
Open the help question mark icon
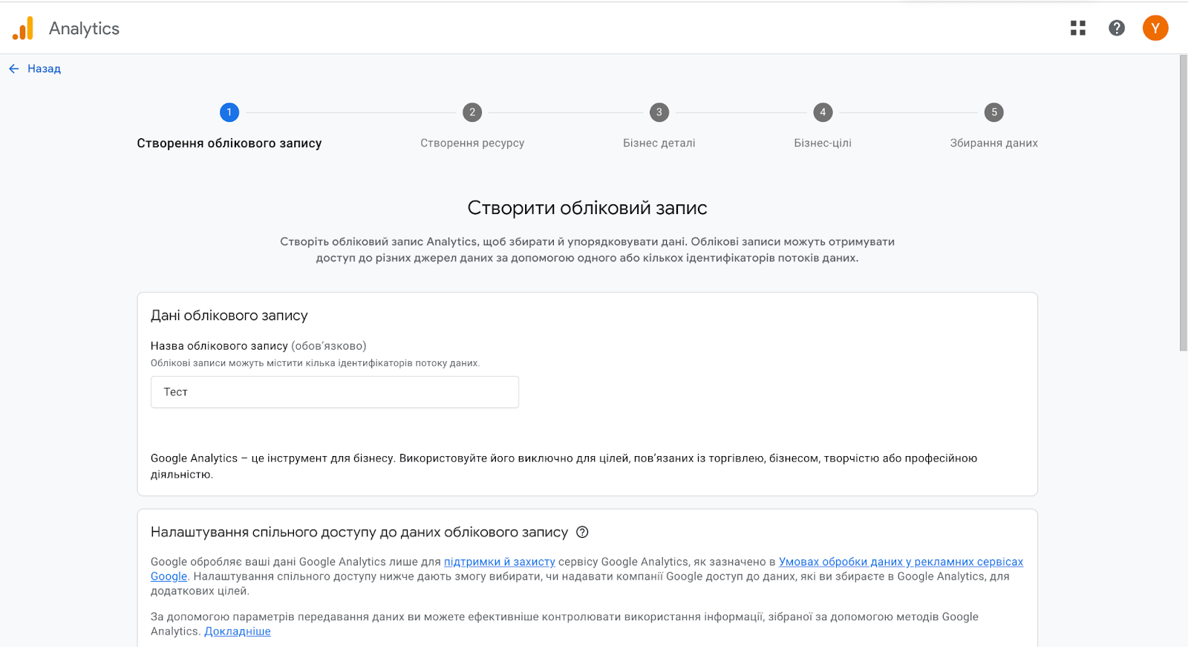coord(1117,28)
